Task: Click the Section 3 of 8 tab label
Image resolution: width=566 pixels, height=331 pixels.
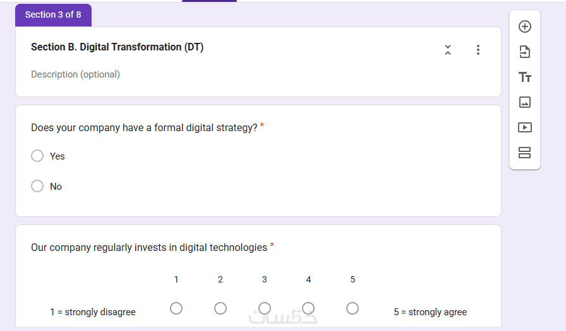Action: click(53, 15)
